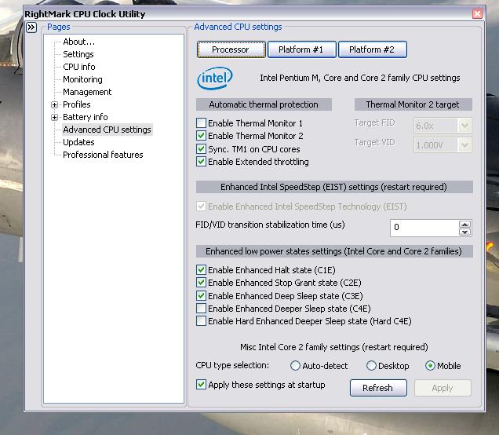The image size is (499, 435).
Task: Increase FID/VID stabilization time with up arrow
Action: [464, 225]
